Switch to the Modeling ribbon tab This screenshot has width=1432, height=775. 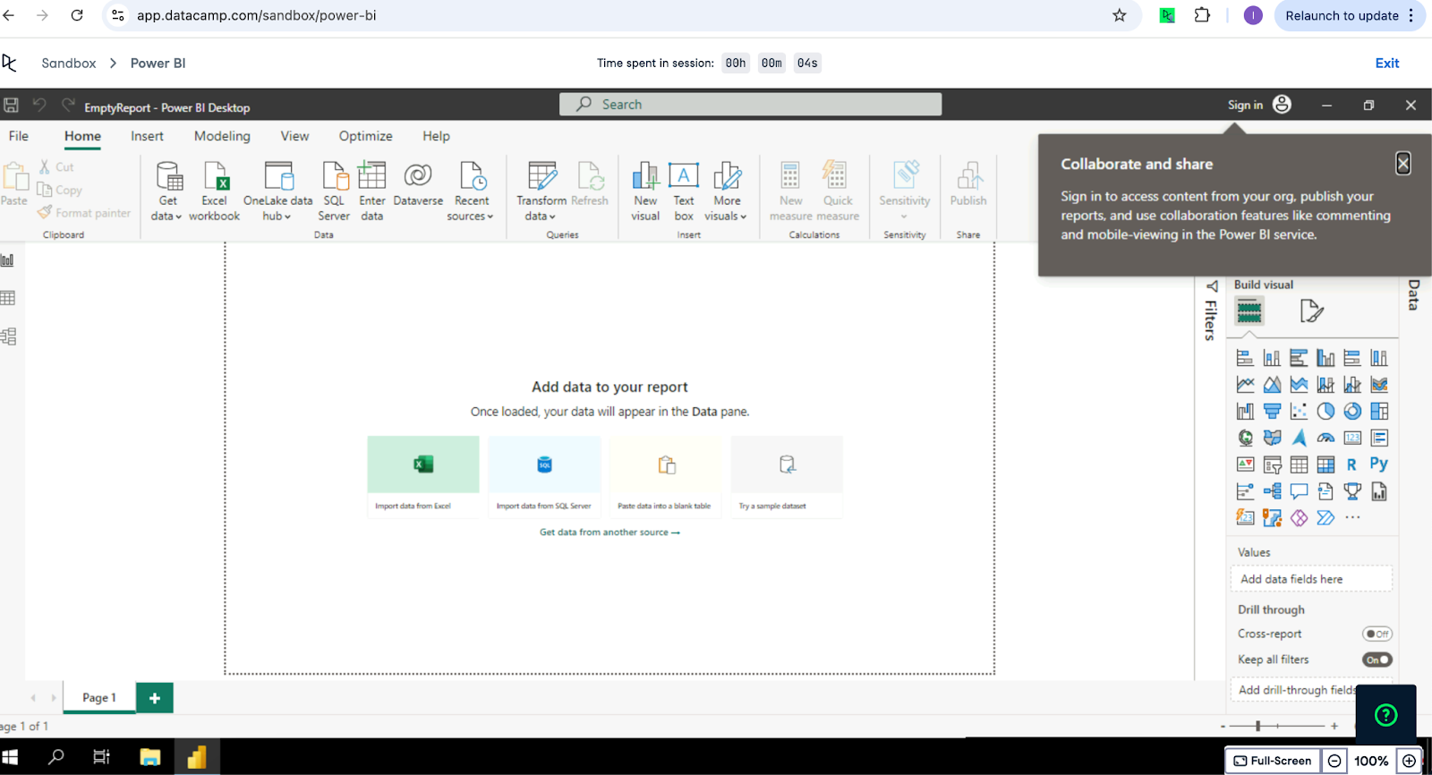(222, 136)
